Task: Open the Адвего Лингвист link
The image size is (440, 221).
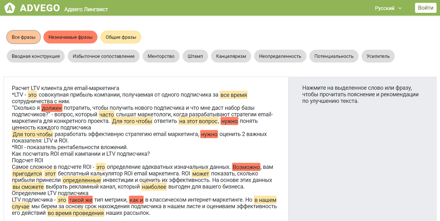Action: [x=86, y=9]
